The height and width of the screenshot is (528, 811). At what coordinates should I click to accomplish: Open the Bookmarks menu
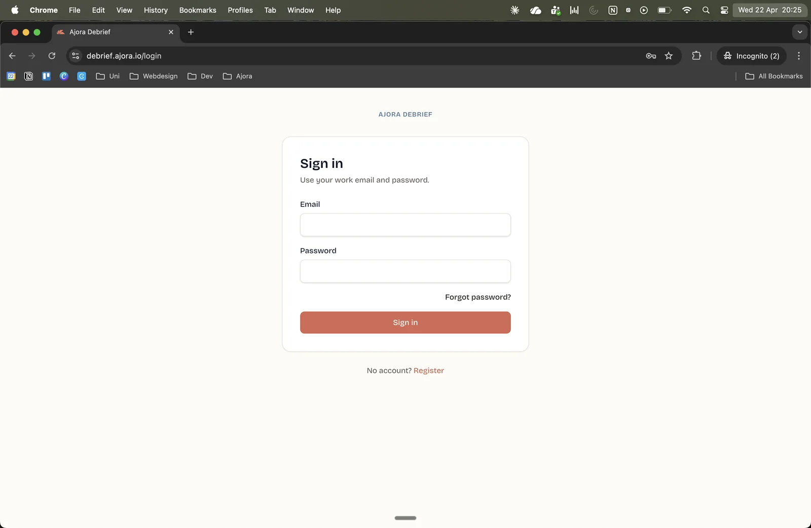coord(198,10)
